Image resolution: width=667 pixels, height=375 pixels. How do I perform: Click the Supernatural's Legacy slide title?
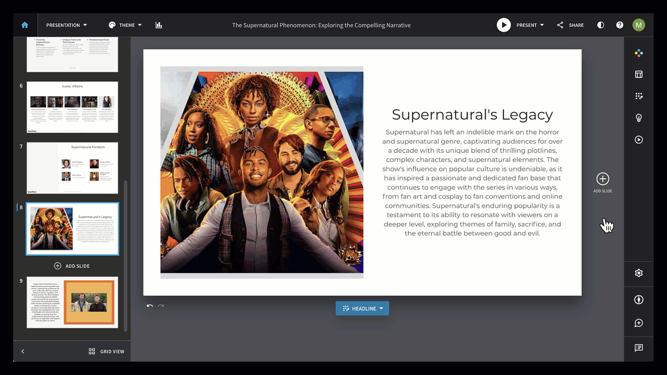pyautogui.click(x=472, y=115)
